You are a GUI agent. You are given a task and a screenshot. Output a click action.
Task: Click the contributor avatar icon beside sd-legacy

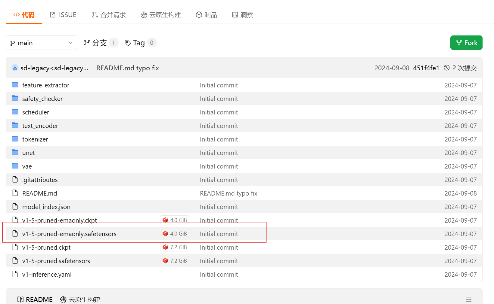[15, 68]
